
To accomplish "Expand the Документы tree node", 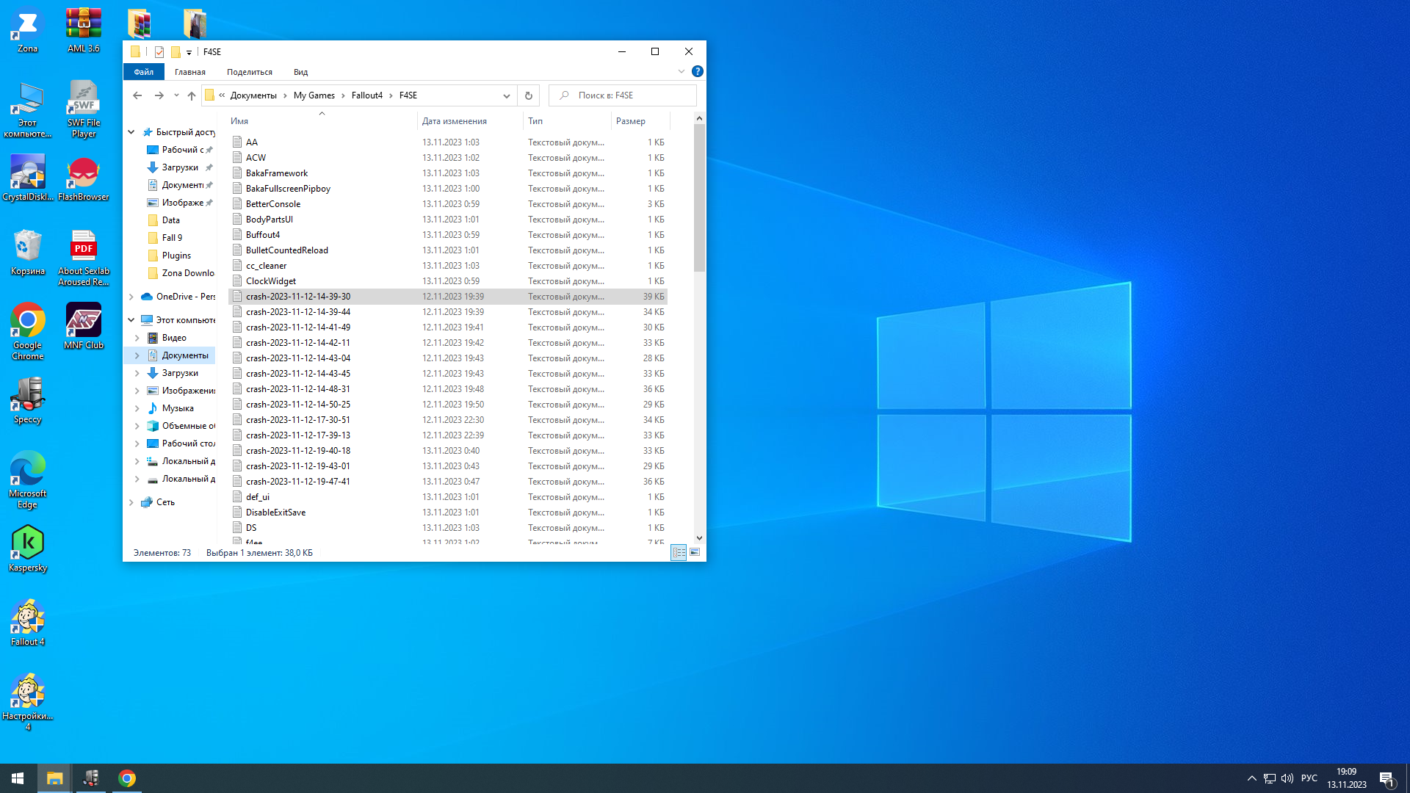I will coord(137,355).
